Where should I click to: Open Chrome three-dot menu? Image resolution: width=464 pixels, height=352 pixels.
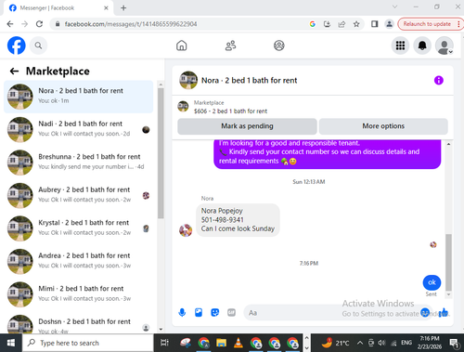458,24
